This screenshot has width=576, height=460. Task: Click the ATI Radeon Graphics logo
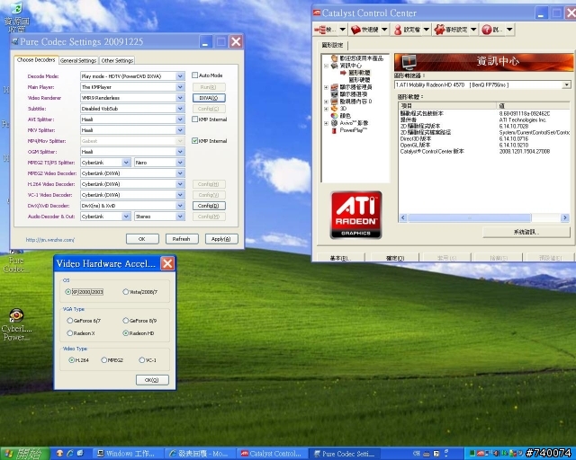tap(355, 215)
